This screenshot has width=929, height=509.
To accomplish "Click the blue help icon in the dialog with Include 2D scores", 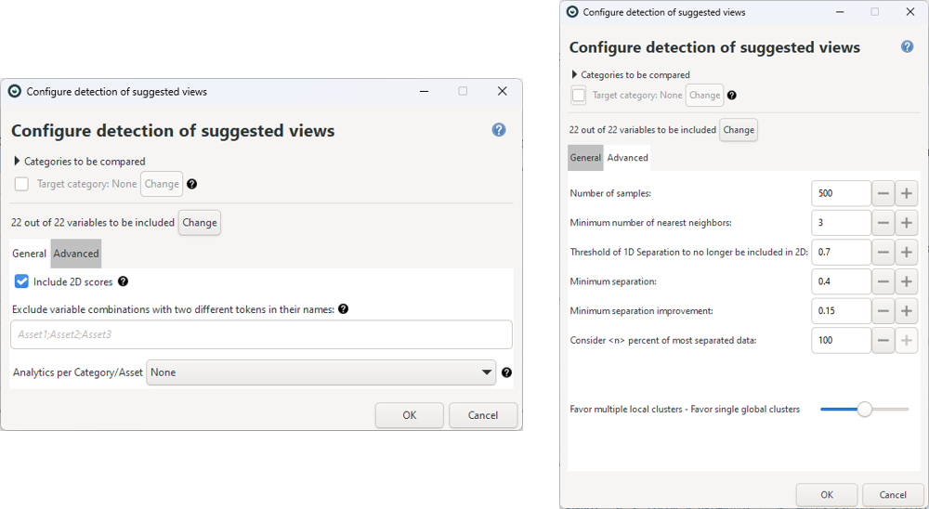I will pos(499,130).
